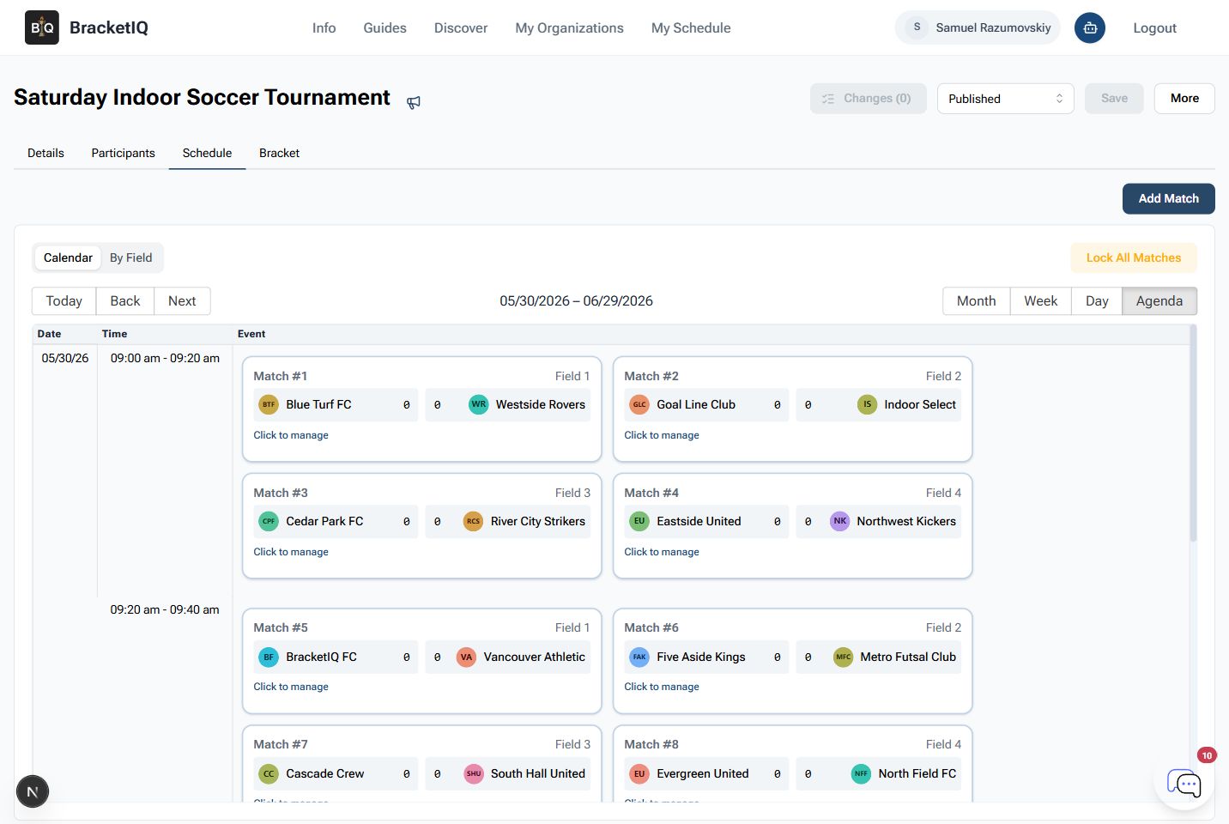Click to manage Match #3
1229x824 pixels.
[x=291, y=552]
